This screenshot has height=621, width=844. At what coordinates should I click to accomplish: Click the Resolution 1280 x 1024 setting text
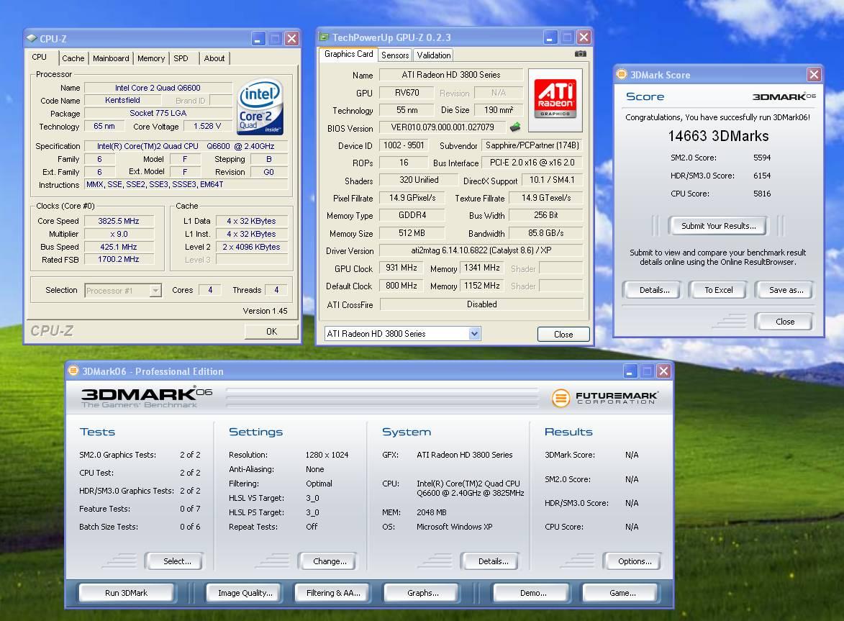point(327,455)
